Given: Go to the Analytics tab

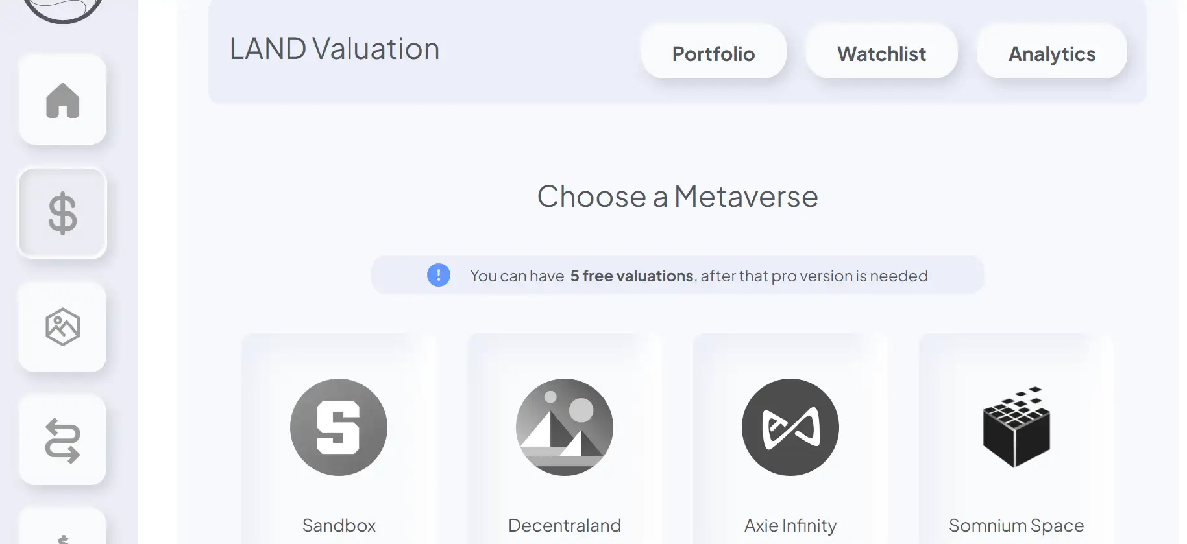Looking at the screenshot, I should coord(1052,54).
